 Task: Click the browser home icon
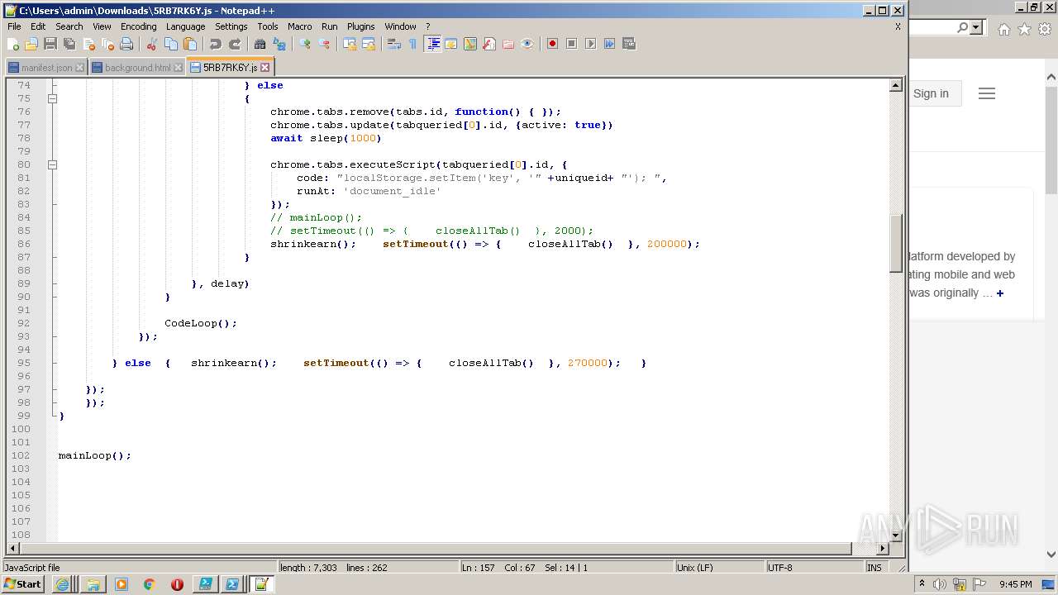pyautogui.click(x=1003, y=29)
